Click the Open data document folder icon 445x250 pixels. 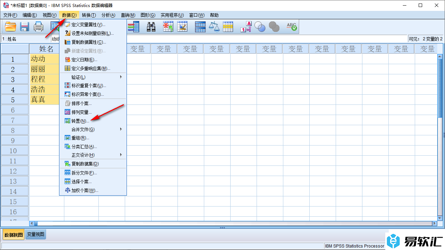click(11, 27)
